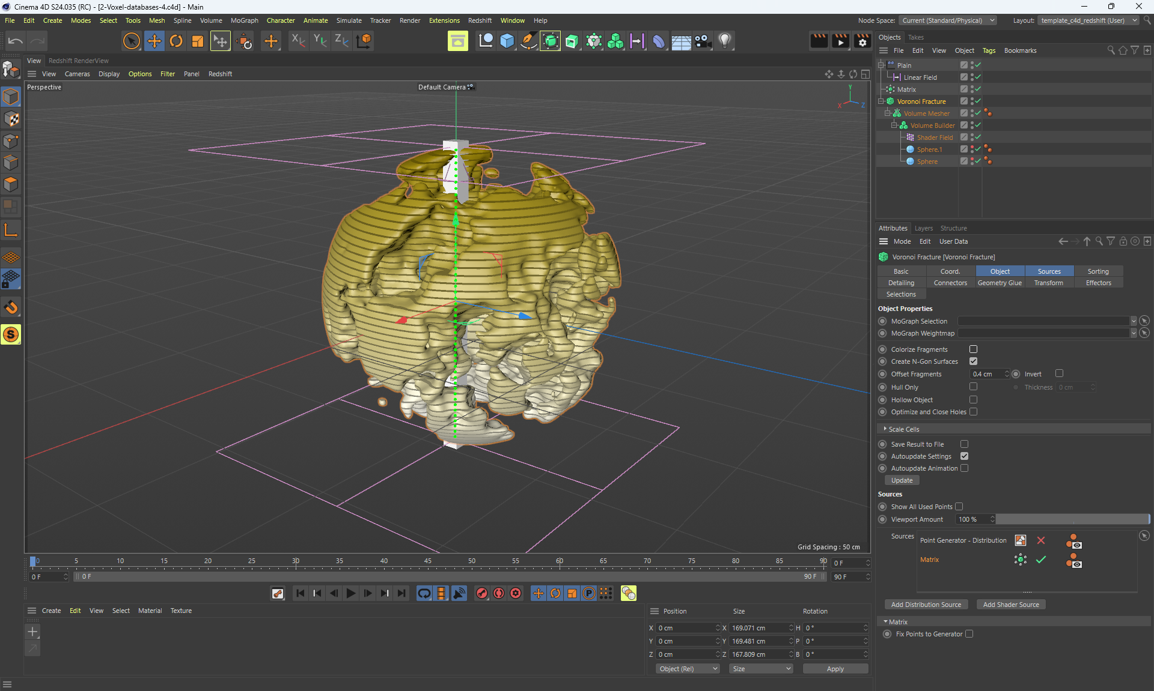Select the Volume Mesher object in the tree
Viewport: 1154px width, 691px height.
[x=926, y=113]
